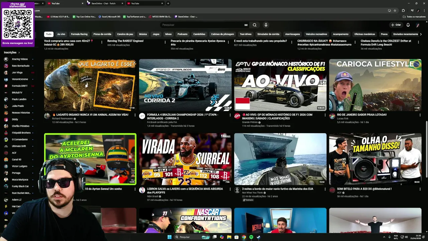The width and height of the screenshot is (428, 241).
Task: Open the Virada Surreal Lakers thumbnail
Action: click(x=185, y=159)
